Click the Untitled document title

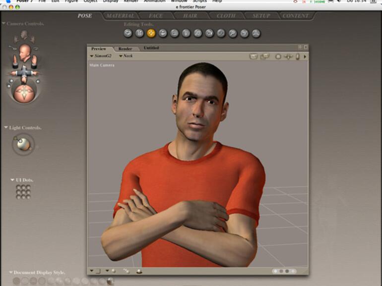151,48
